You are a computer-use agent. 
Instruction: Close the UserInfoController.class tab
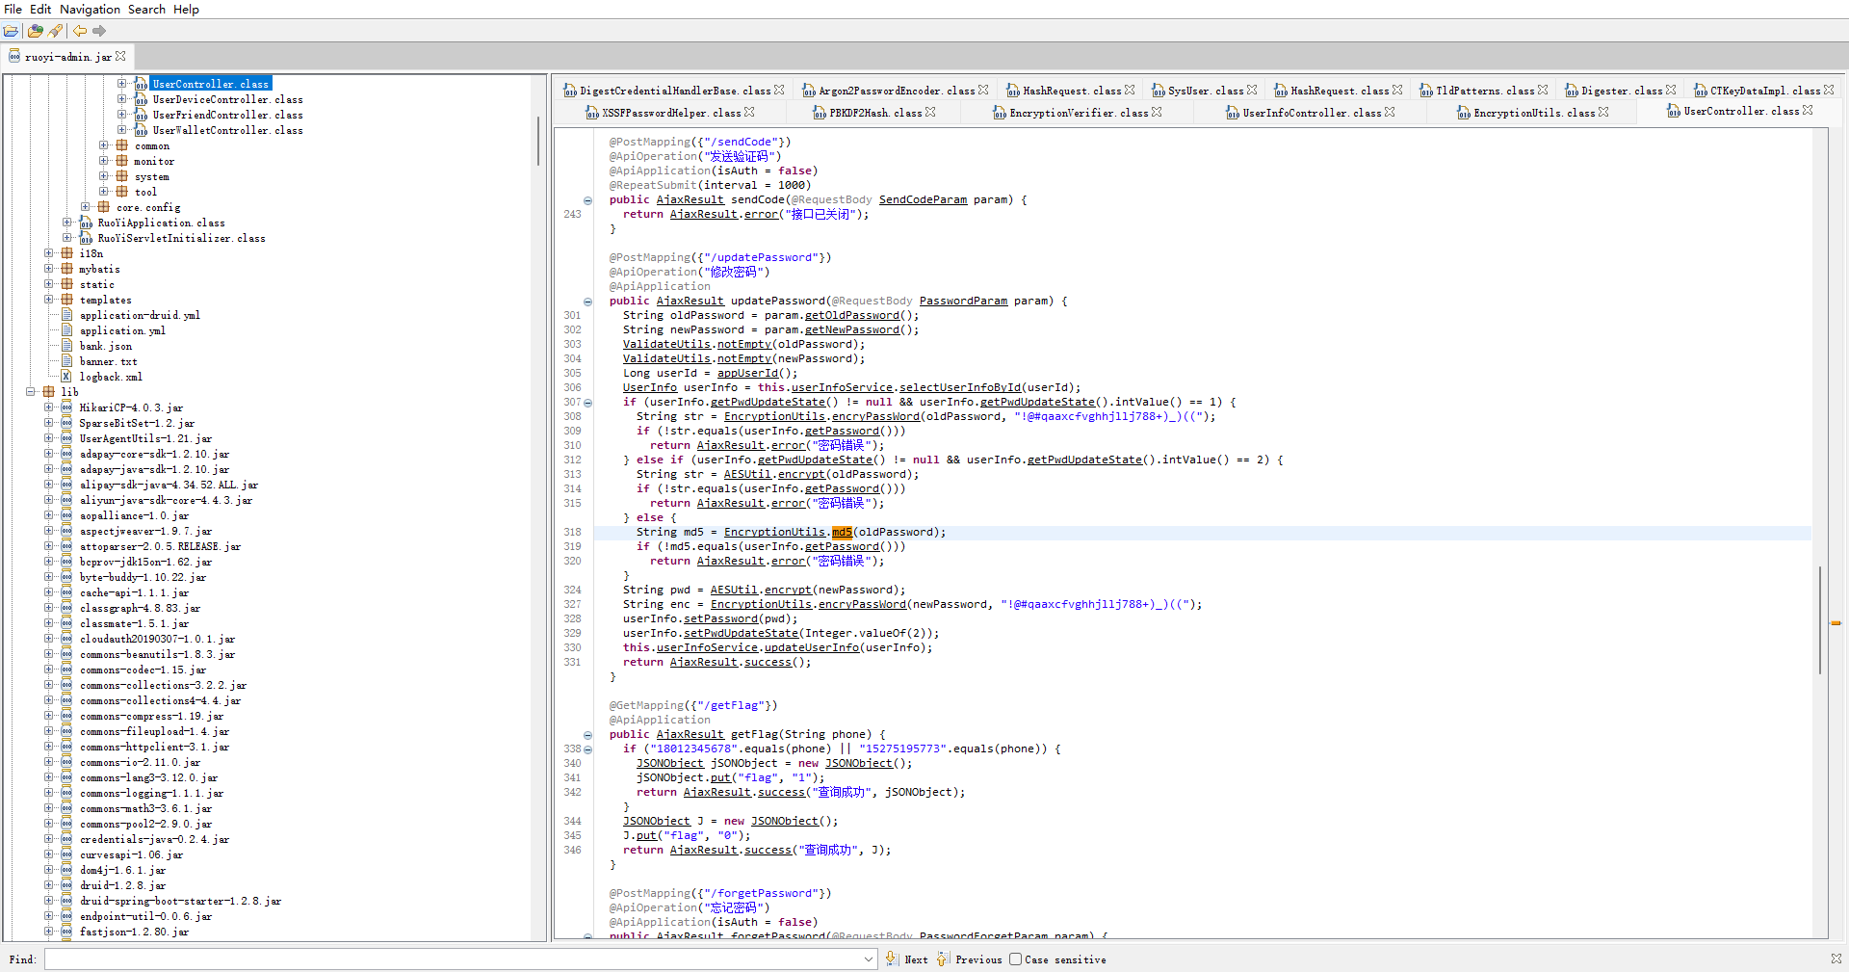pos(1390,112)
